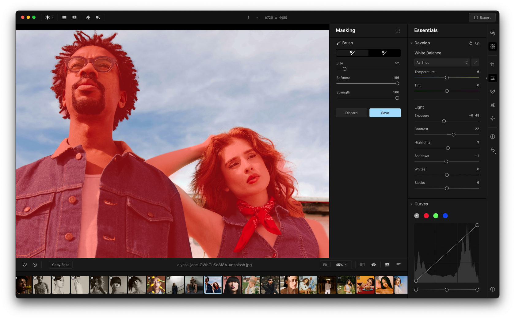The width and height of the screenshot is (515, 319).
Task: Open the currently selected couple photo thumbnail
Action: pyautogui.click(x=213, y=285)
